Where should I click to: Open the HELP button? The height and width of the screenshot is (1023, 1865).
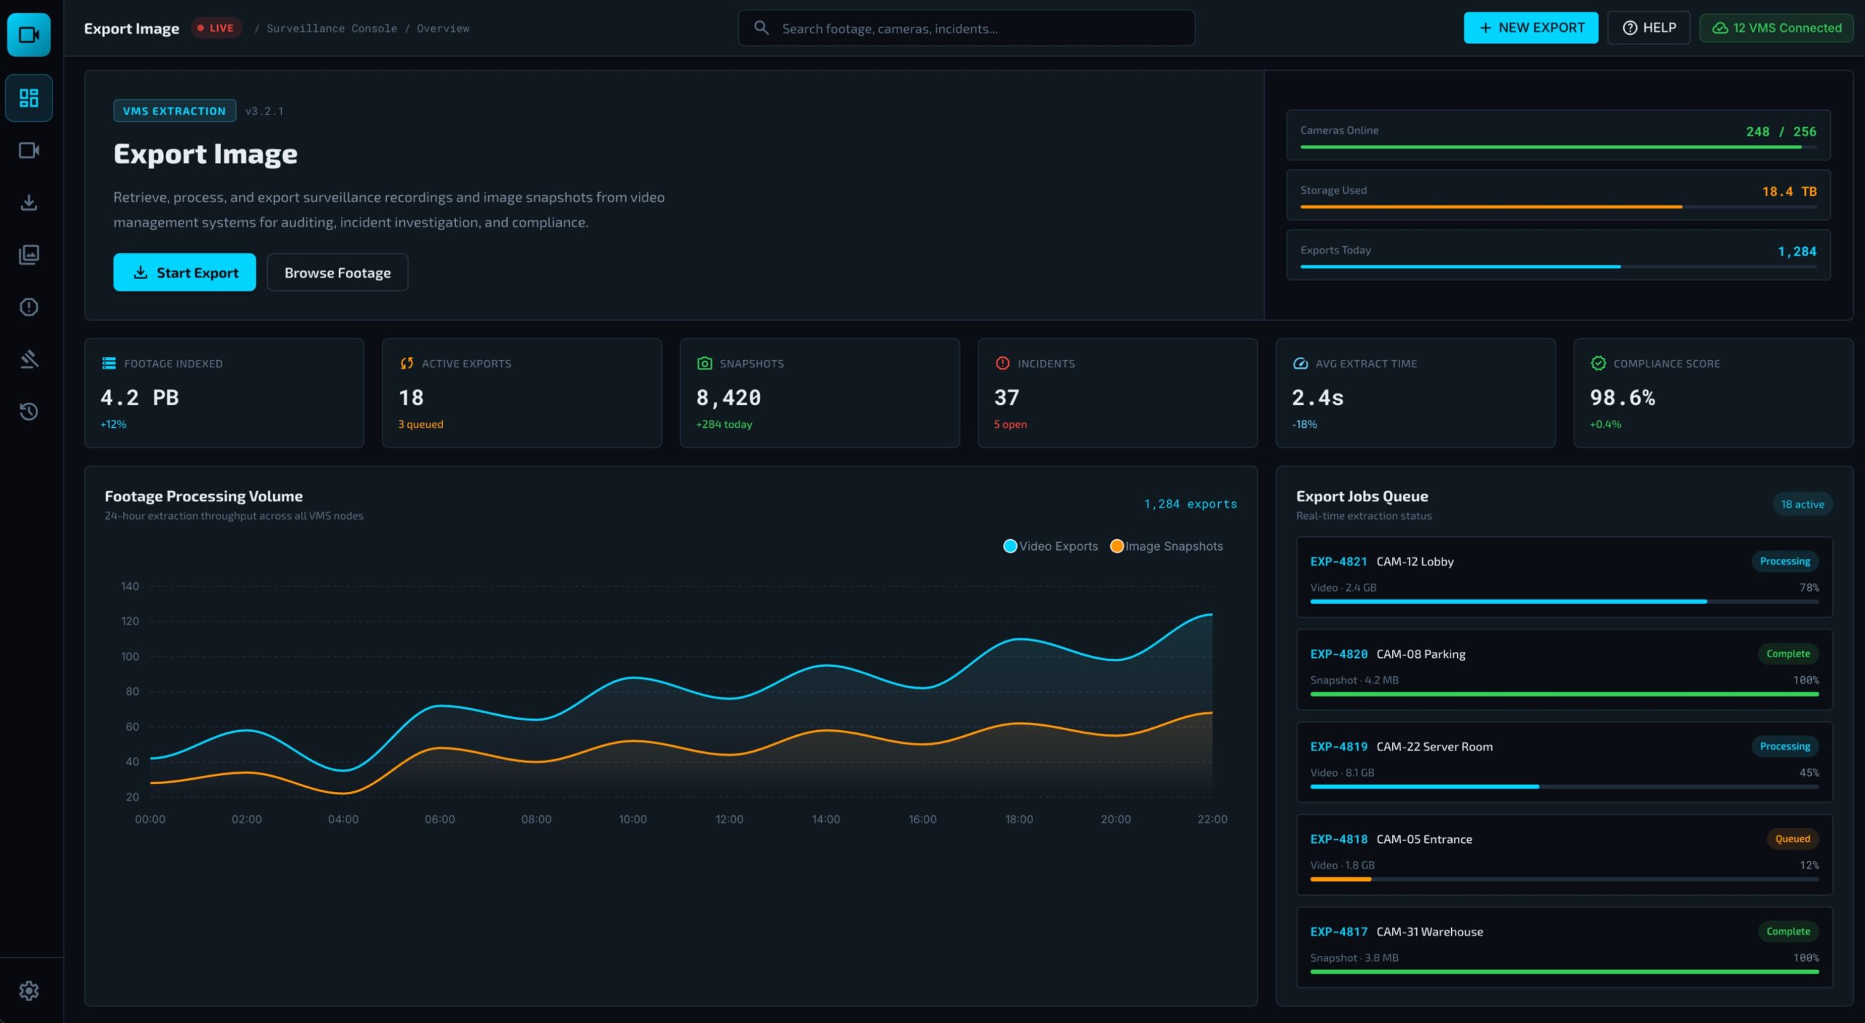1649,28
